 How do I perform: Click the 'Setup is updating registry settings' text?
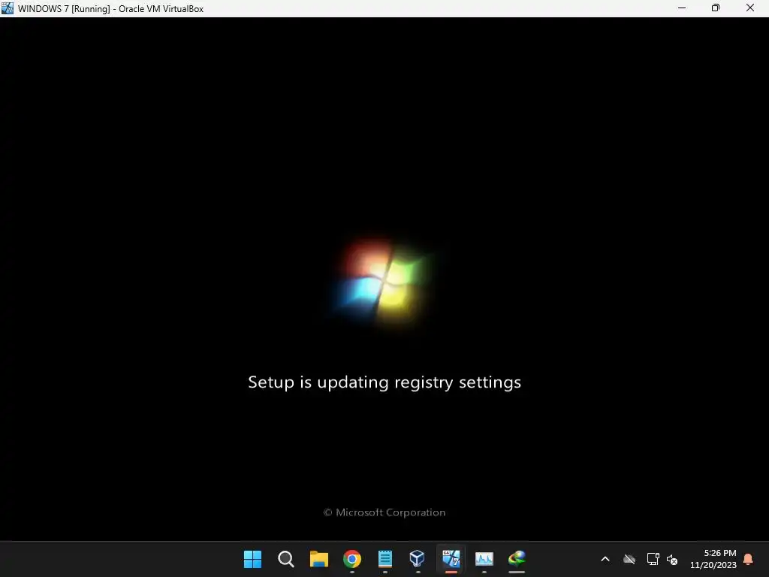coord(384,382)
